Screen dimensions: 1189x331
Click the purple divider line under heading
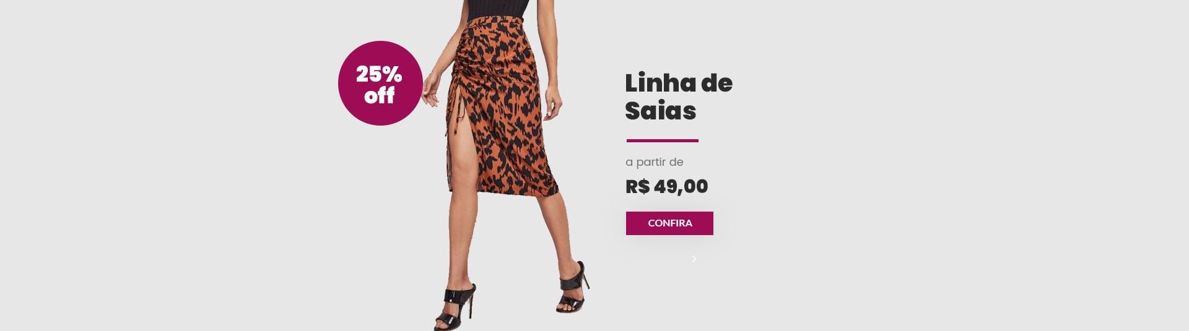(663, 140)
